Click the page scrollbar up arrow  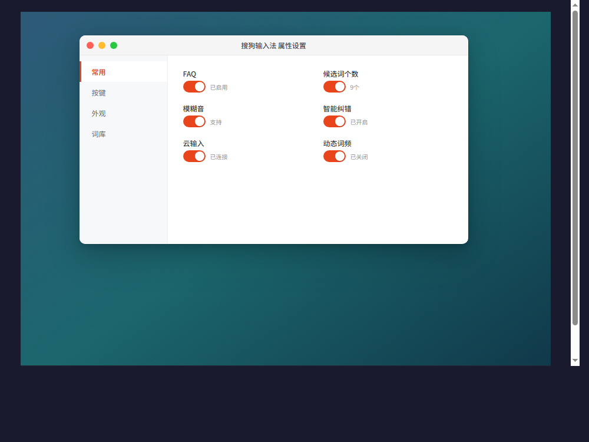pyautogui.click(x=575, y=5)
